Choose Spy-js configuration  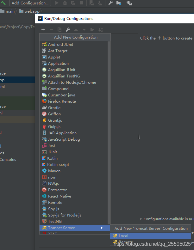tap(75, 209)
